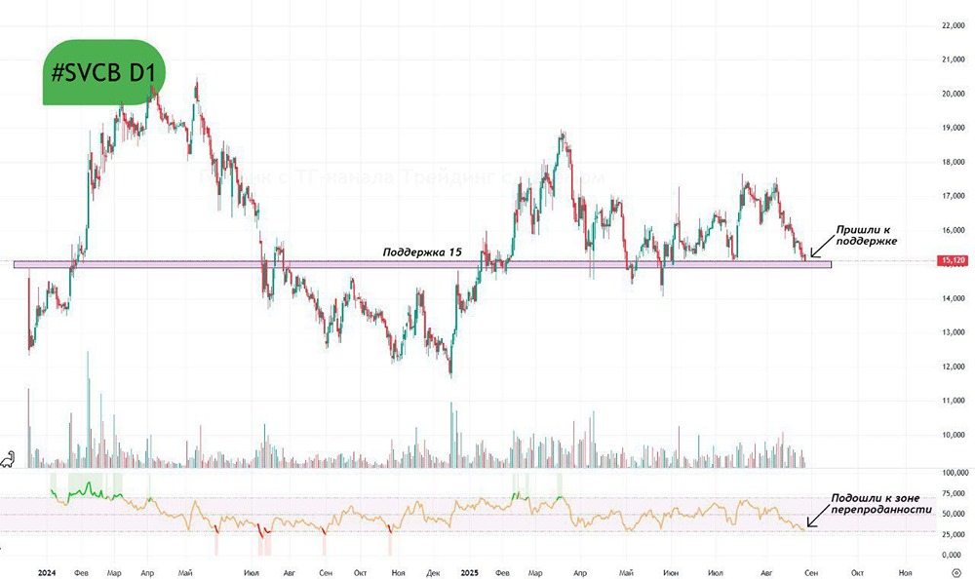Click the green #SVCB D1 ticker label
Viewport: 975px width, 579px height.
(x=104, y=73)
